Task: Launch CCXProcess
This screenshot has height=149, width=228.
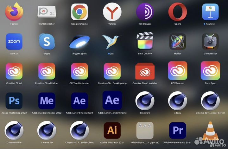Action: tap(178, 71)
